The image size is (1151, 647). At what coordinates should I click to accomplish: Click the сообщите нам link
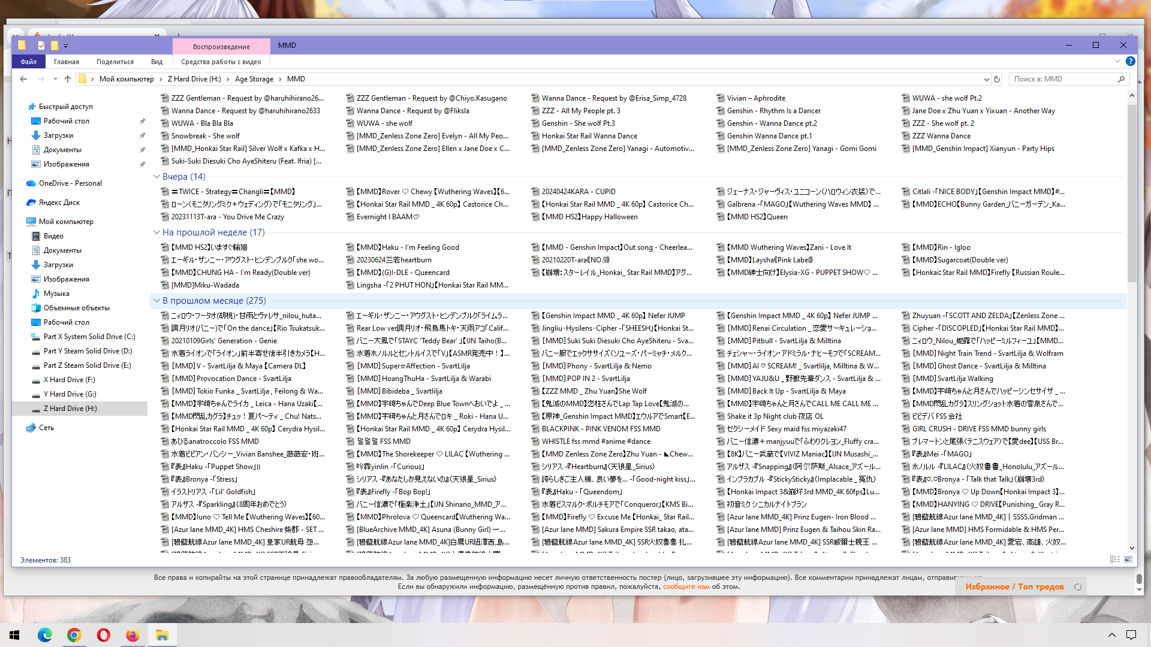pos(686,586)
